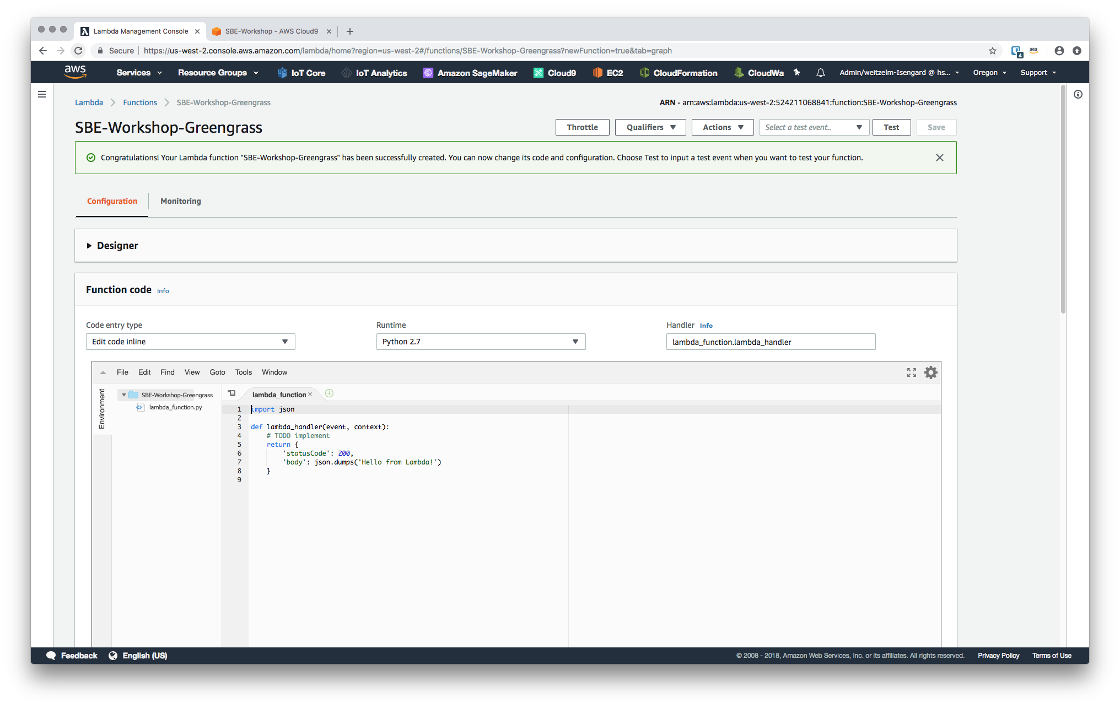Open the editor Goto menu
The height and width of the screenshot is (708, 1120).
point(217,372)
